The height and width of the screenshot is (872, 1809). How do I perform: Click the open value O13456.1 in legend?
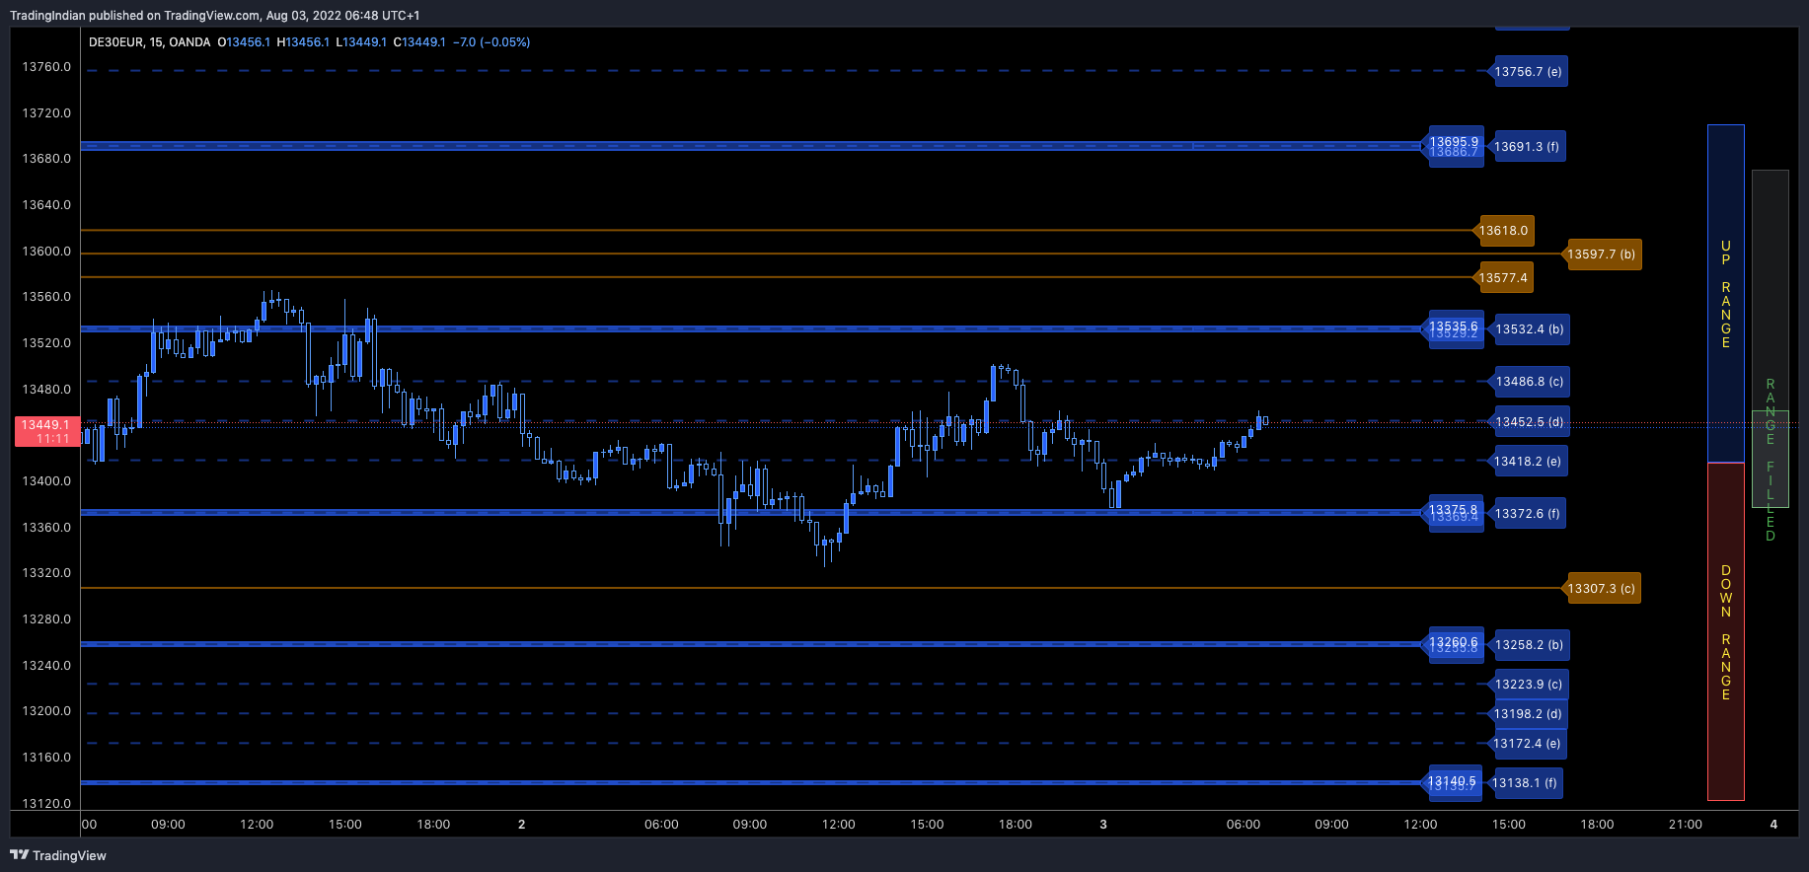pyautogui.click(x=244, y=42)
